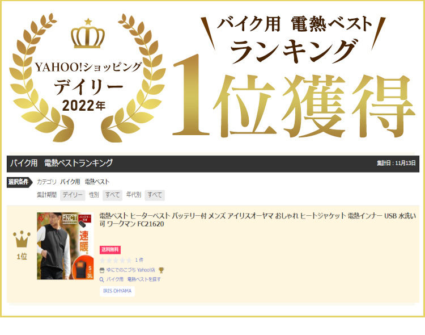Select the 性別 label
Viewport: 425px width, 335px height.
[x=93, y=195]
